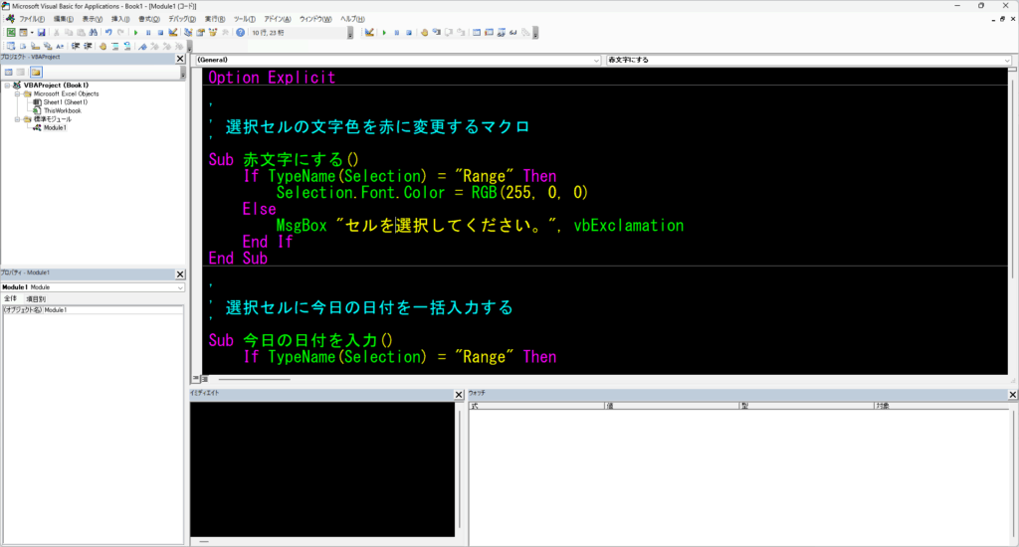Save Book1 with the floppy disk icon
This screenshot has height=547, width=1019.
pos(42,33)
